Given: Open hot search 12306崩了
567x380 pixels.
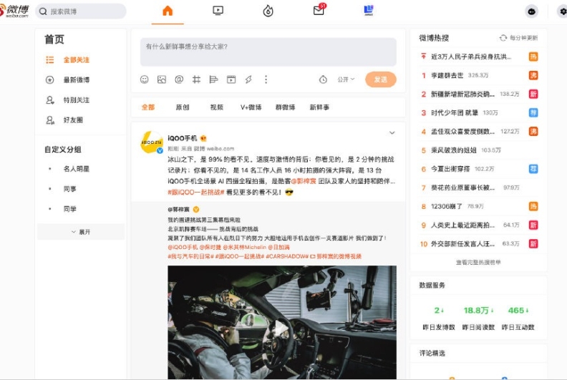Looking at the screenshot, I should pyautogui.click(x=447, y=206).
